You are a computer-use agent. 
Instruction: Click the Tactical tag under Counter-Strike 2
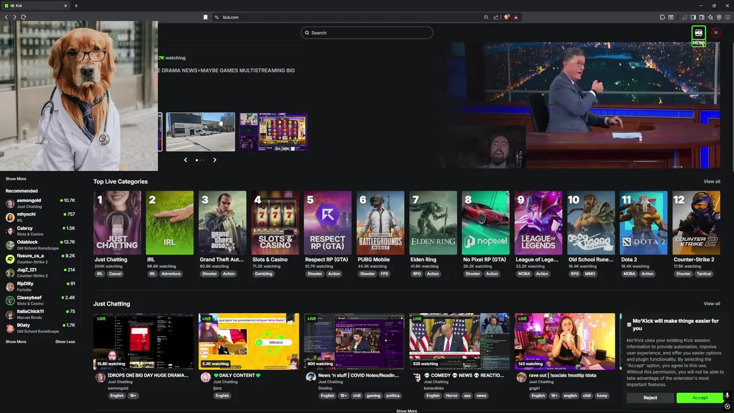point(704,274)
